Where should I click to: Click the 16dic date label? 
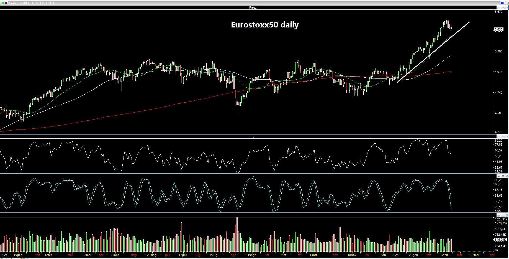[382, 255]
